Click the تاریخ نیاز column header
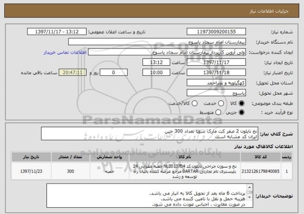This screenshot has height=214, width=304. click(31, 157)
